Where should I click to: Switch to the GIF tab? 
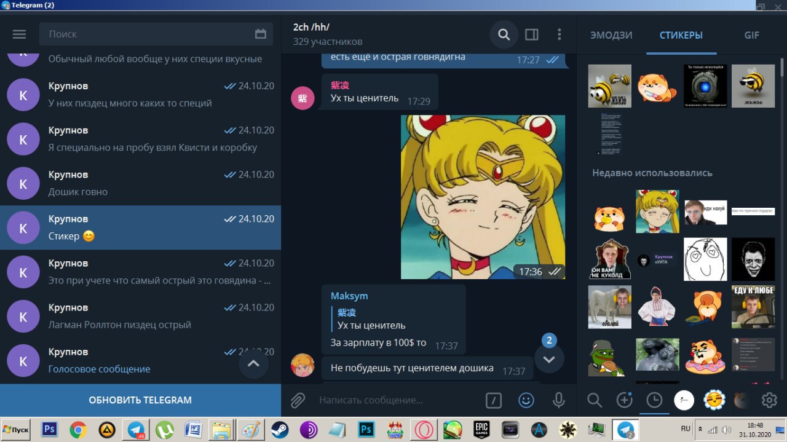tap(752, 35)
